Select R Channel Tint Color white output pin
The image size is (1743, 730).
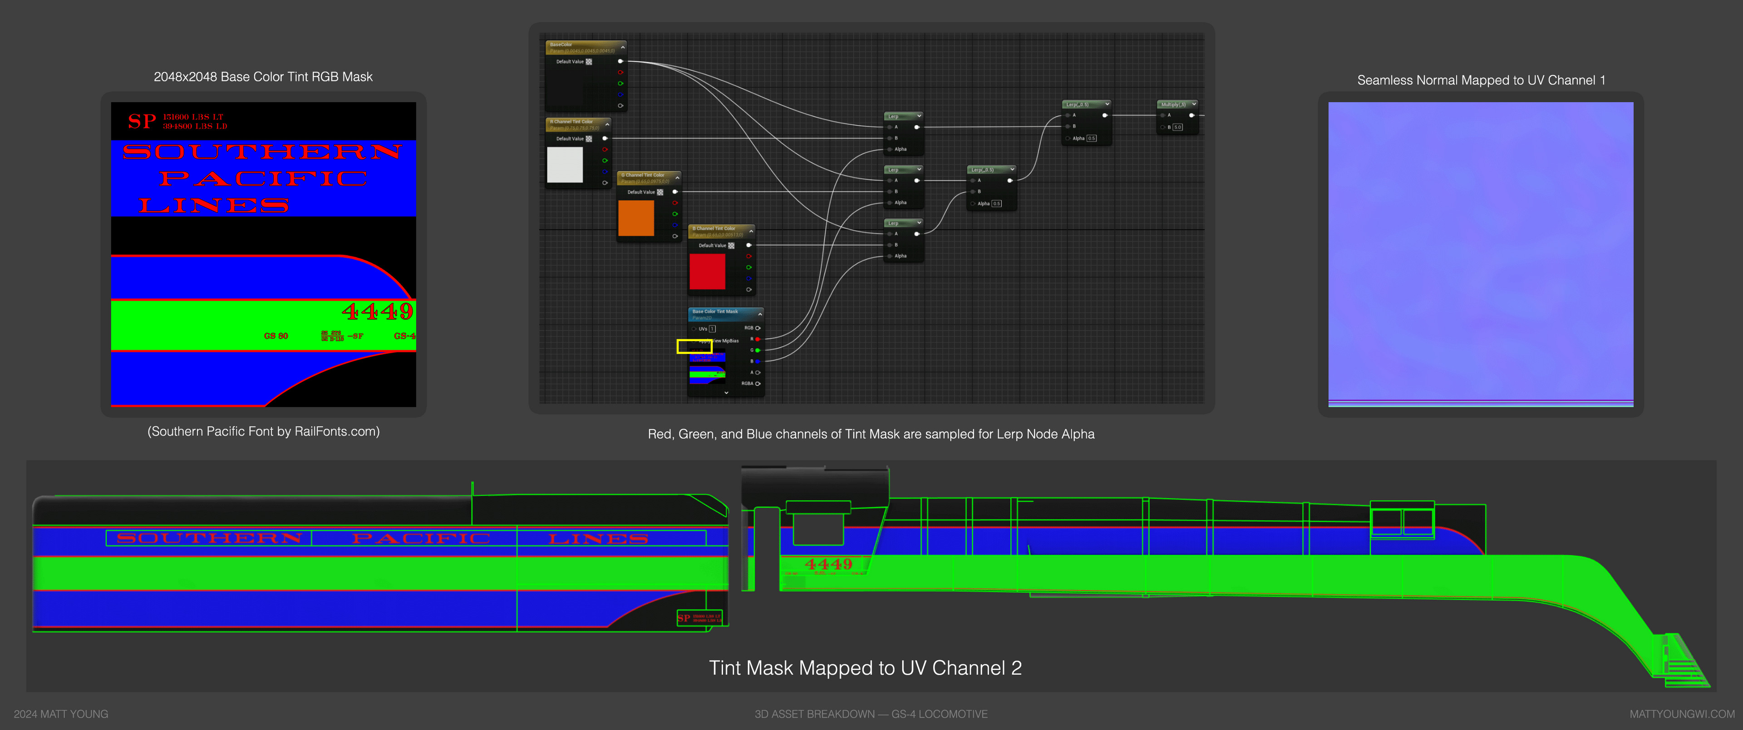(x=605, y=139)
